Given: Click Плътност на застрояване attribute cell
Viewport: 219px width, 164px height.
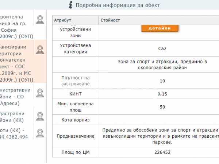Looking at the screenshot, I should (76, 81).
